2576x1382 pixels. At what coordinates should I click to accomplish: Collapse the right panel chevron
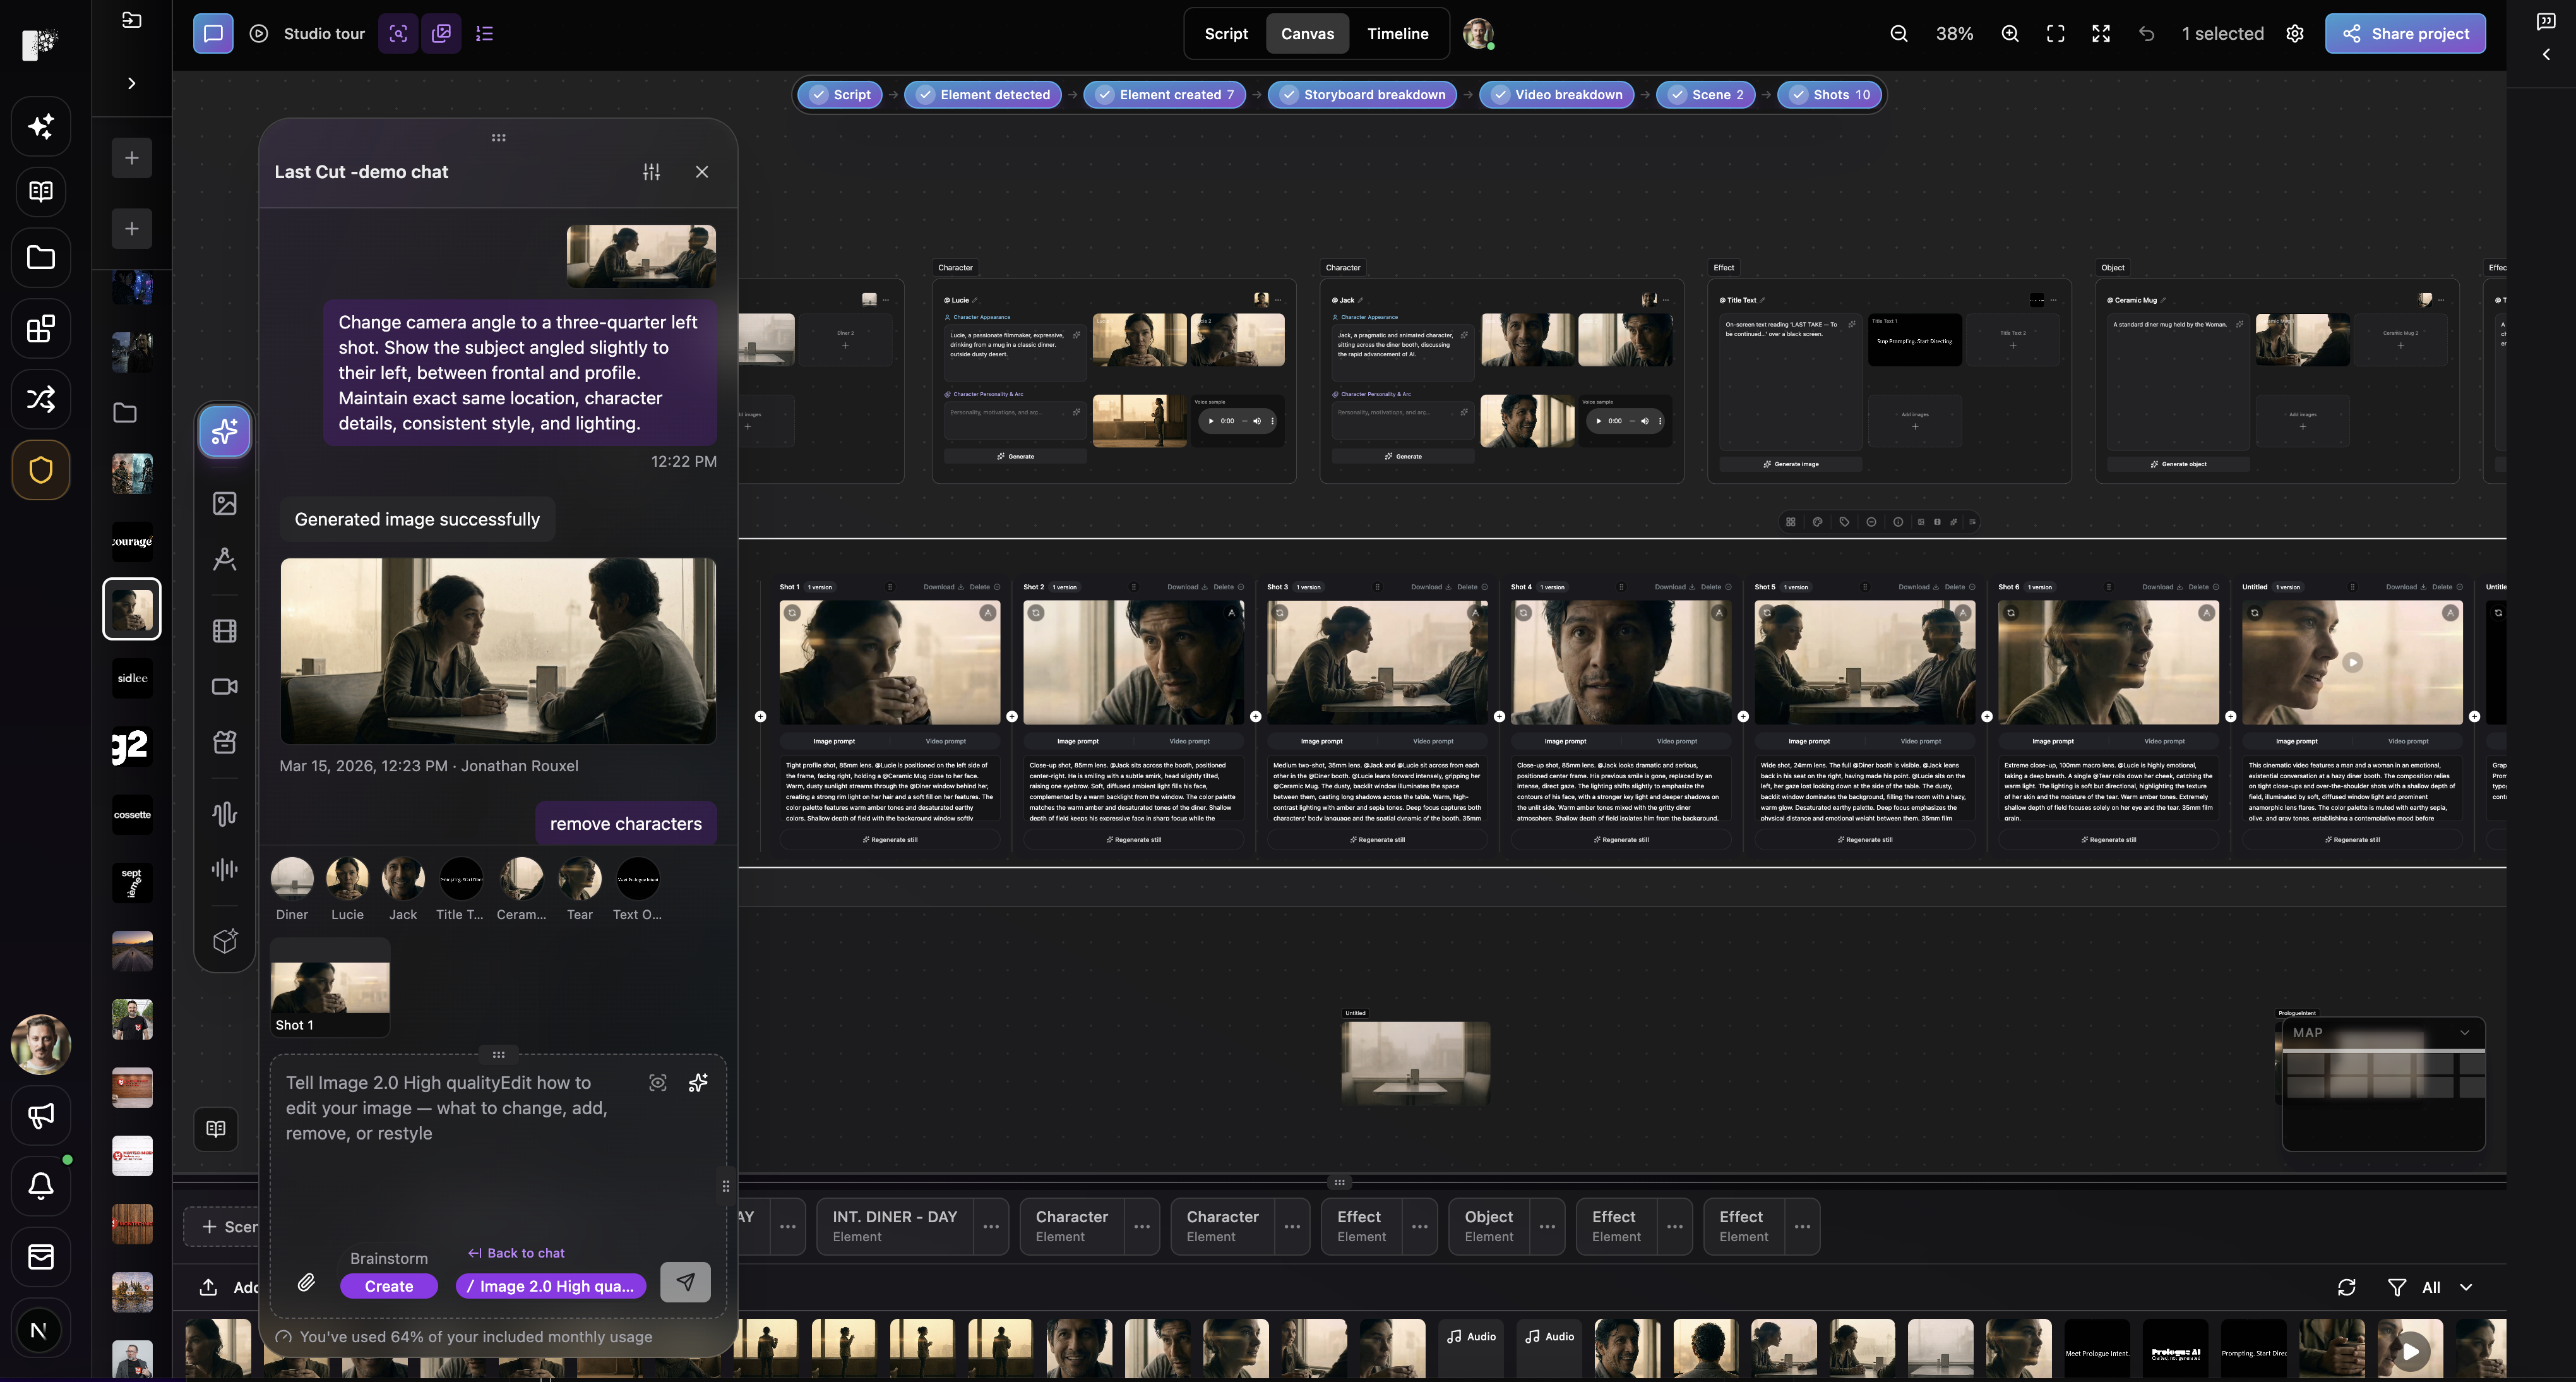[x=2546, y=55]
